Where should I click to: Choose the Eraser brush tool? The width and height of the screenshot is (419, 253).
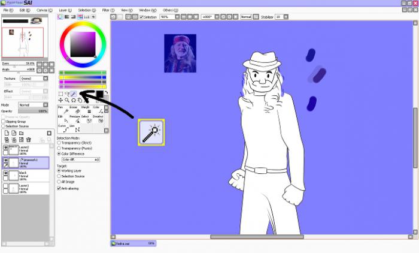[77, 111]
